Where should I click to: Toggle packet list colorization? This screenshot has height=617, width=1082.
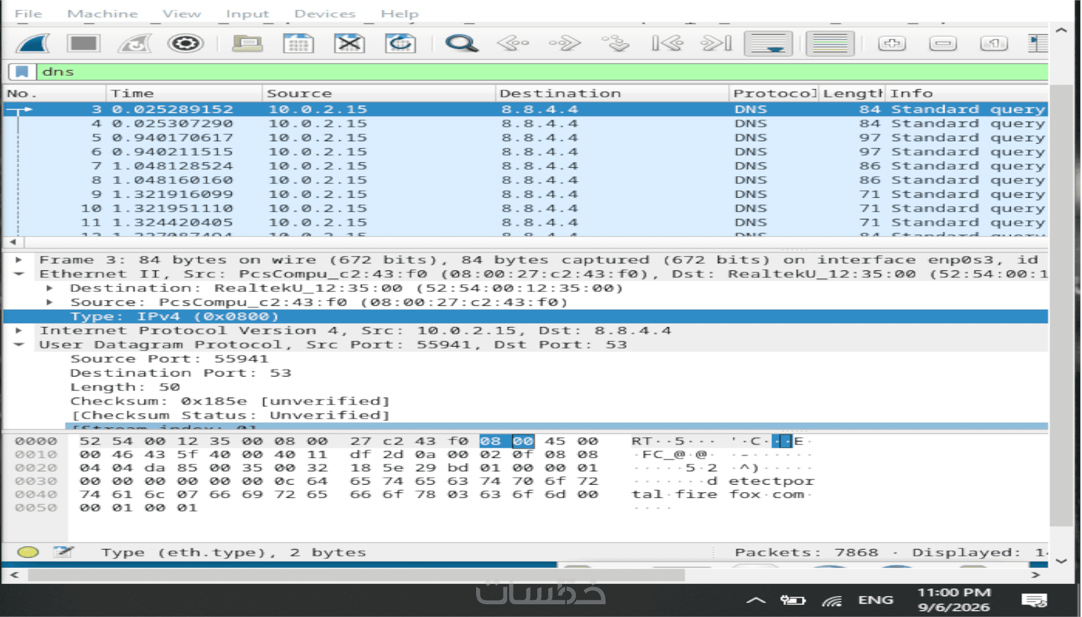point(830,43)
